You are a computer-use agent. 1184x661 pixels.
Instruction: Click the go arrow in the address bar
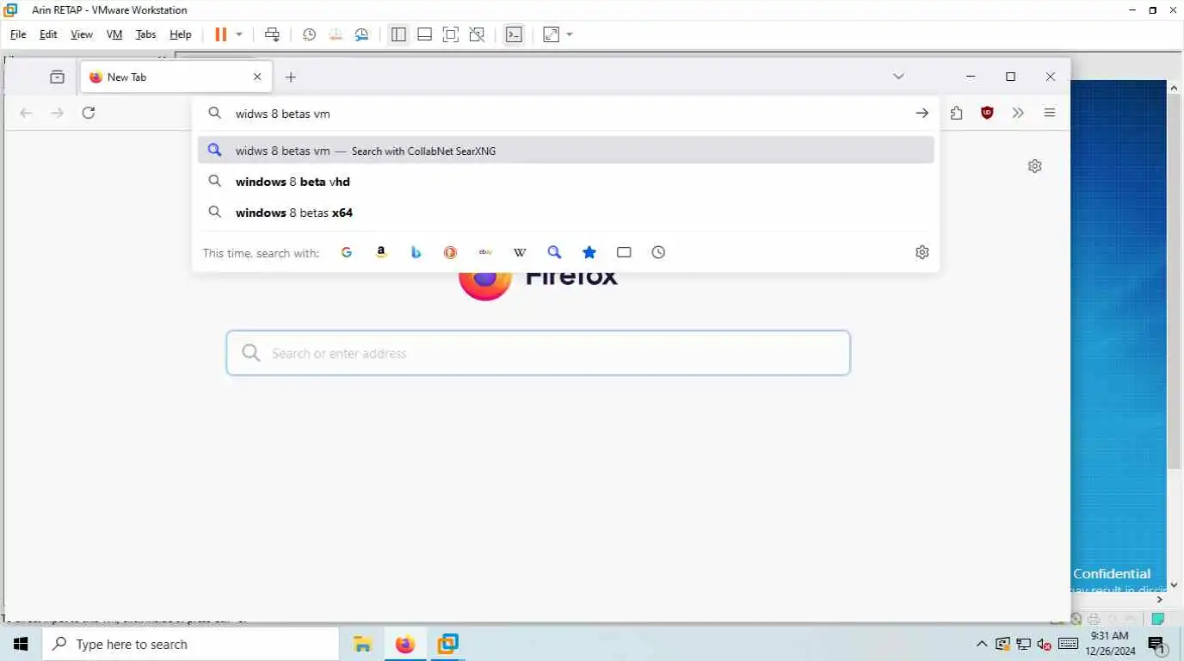[922, 113]
